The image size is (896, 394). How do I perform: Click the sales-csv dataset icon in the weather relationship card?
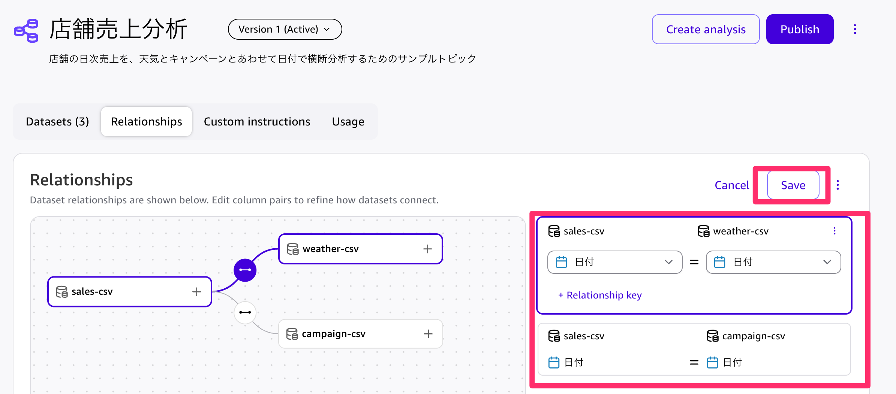(x=554, y=231)
